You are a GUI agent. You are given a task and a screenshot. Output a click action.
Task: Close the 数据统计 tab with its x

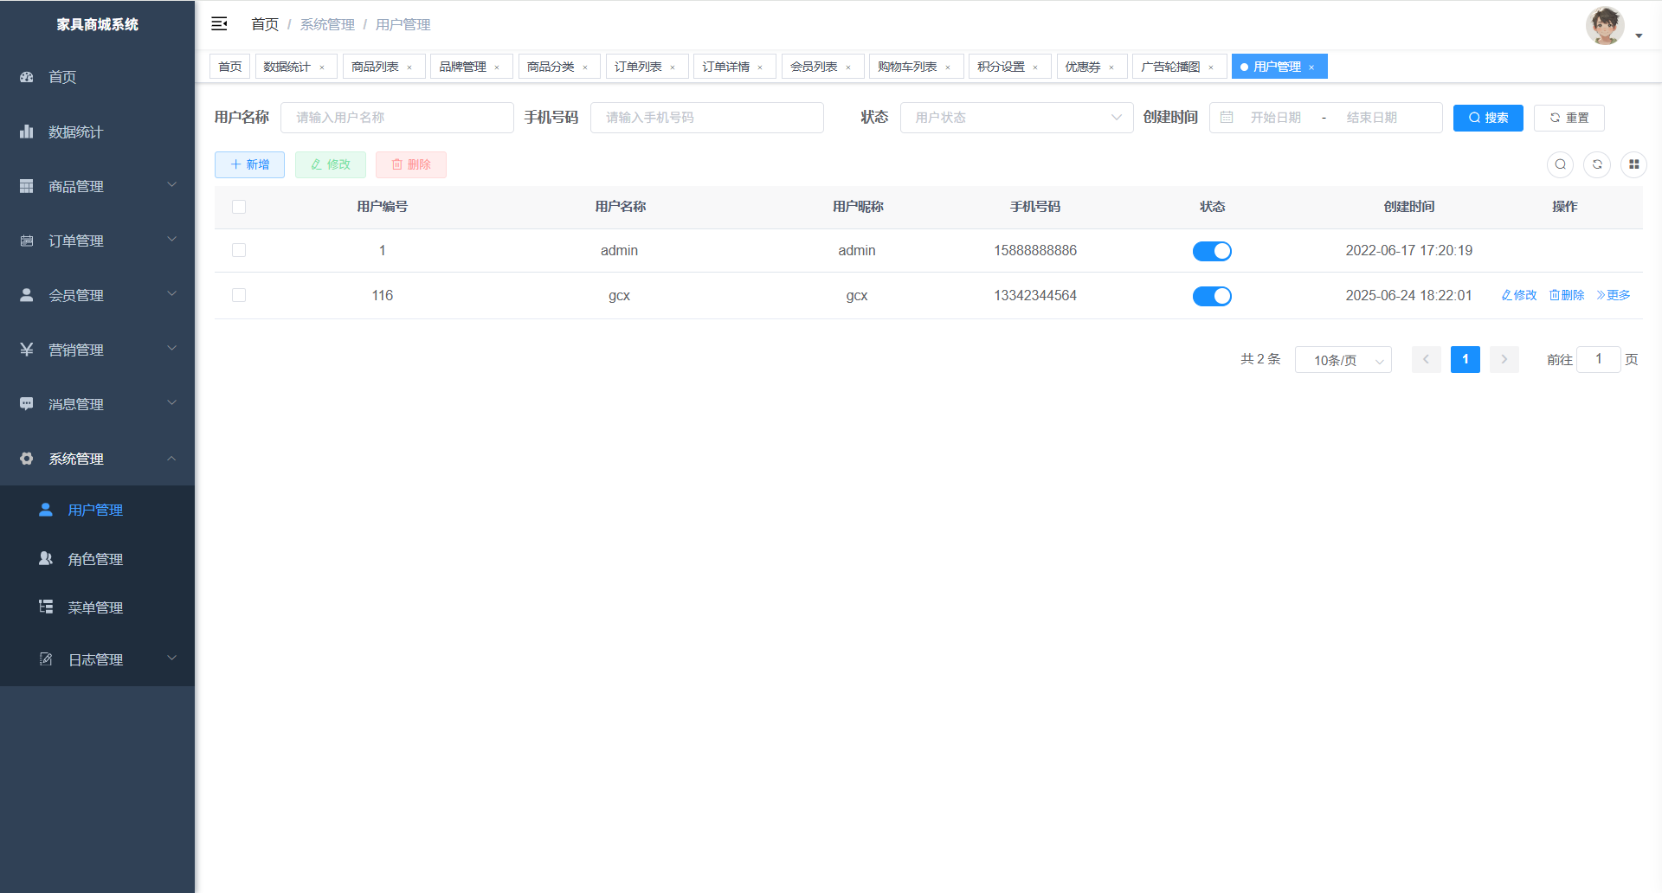tap(322, 67)
